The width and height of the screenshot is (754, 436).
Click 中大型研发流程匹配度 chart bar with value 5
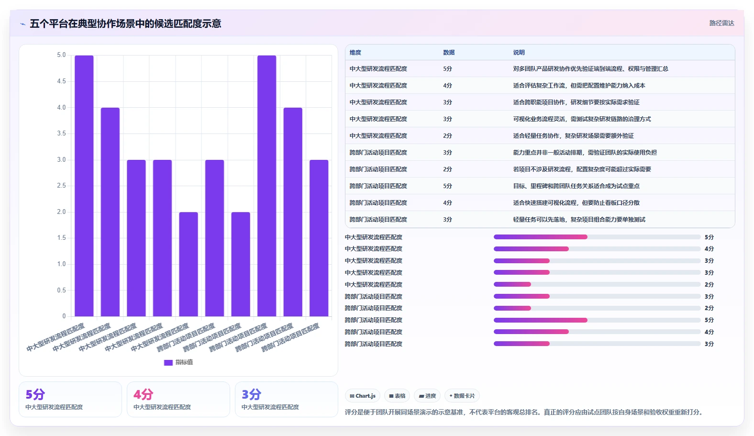[84, 186]
